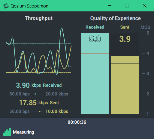Click the elapsed timer 00:00:36
154x139 pixels.
77,122
